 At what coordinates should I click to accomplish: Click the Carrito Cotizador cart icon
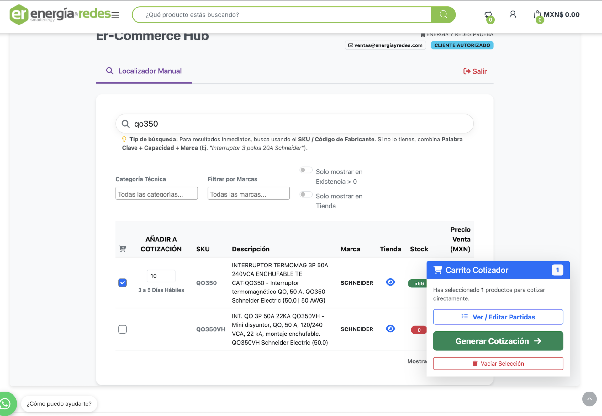438,270
